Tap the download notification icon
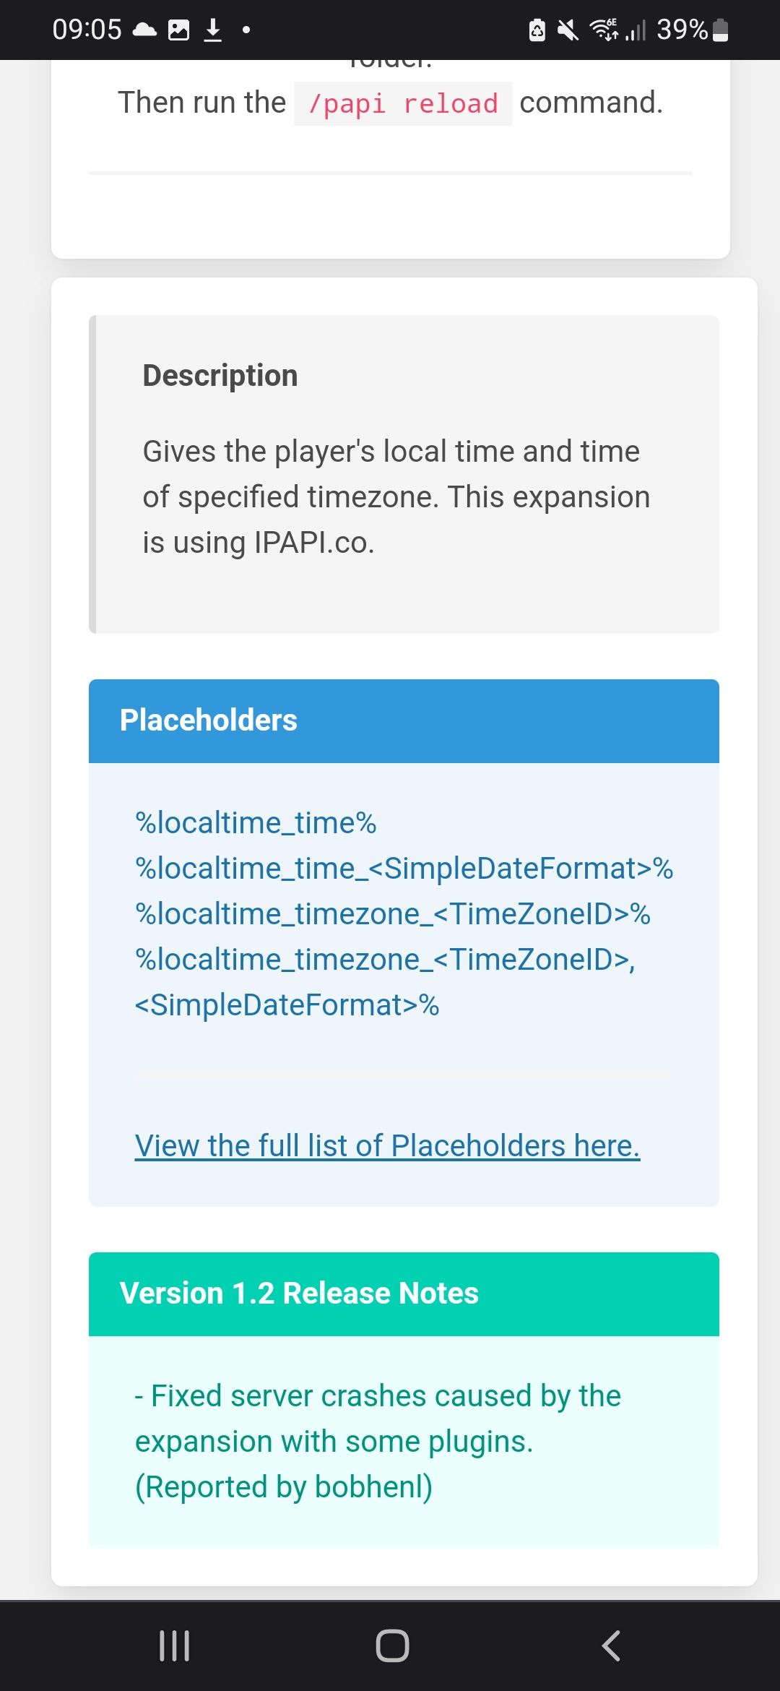This screenshot has width=780, height=1691. point(212,30)
